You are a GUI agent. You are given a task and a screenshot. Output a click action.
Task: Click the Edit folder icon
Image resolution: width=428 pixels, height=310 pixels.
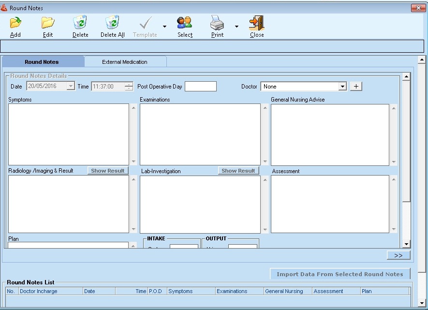tap(47, 23)
